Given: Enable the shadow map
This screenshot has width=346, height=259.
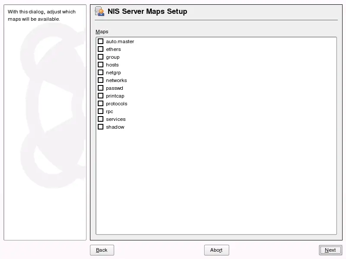Looking at the screenshot, I should pyautogui.click(x=100, y=126).
